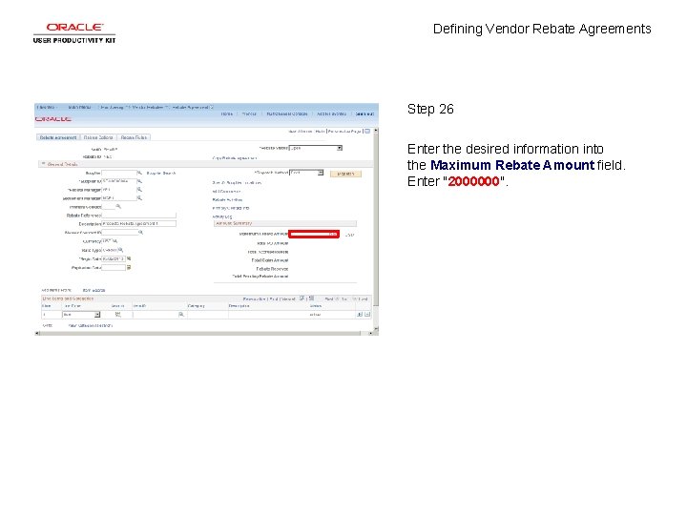Open the lookup icon beside Rebate Manager
The height and width of the screenshot is (515, 687).
pos(139,190)
